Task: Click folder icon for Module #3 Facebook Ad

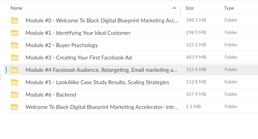Action: (15, 58)
